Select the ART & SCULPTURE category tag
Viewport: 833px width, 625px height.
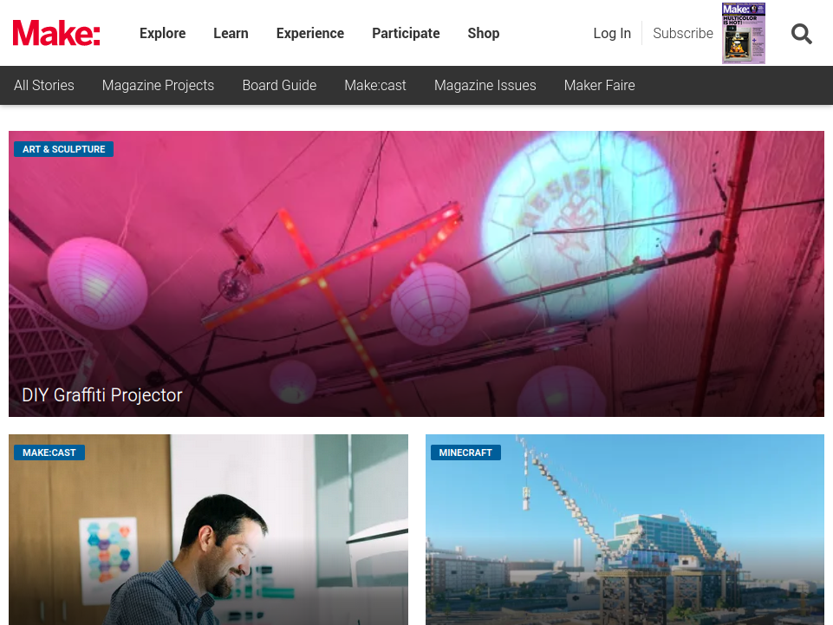click(x=64, y=149)
